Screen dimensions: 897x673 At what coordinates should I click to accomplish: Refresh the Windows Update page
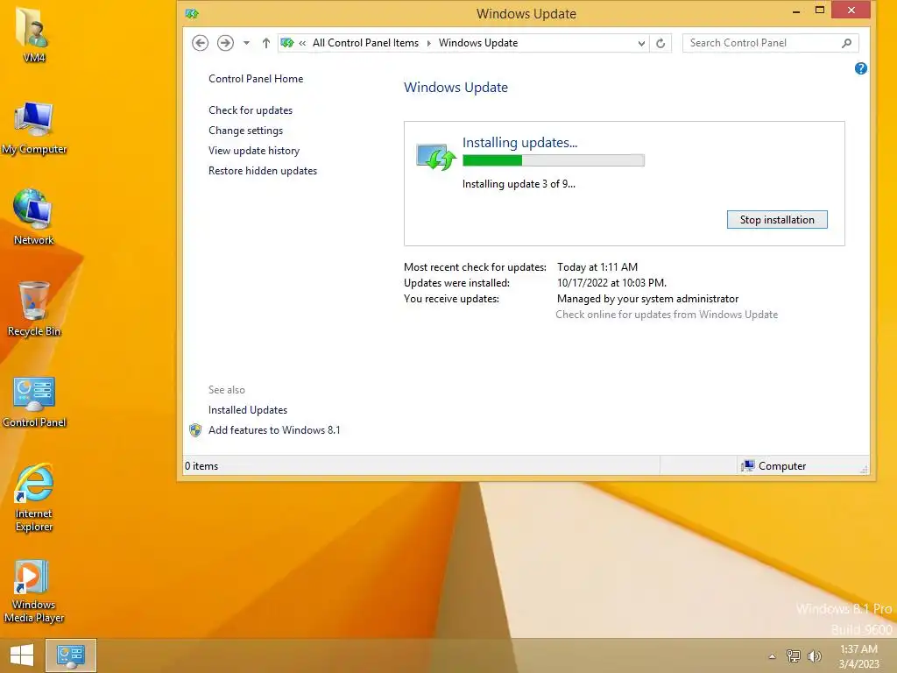(660, 43)
